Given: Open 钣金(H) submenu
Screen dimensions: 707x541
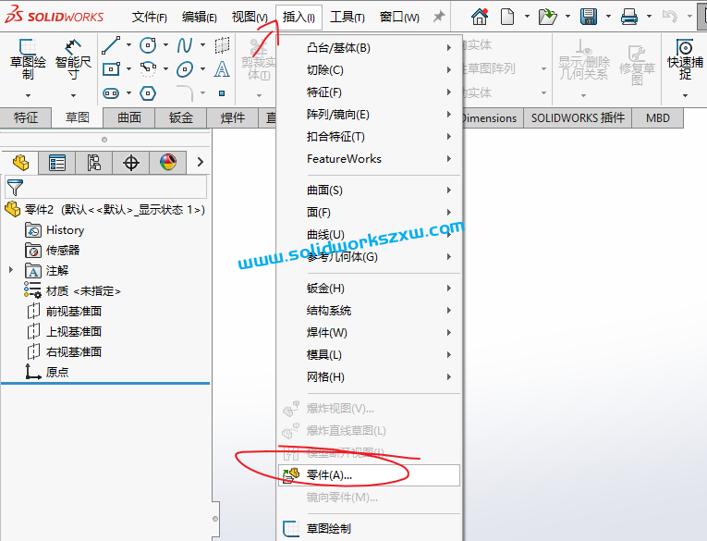Looking at the screenshot, I should point(369,288).
